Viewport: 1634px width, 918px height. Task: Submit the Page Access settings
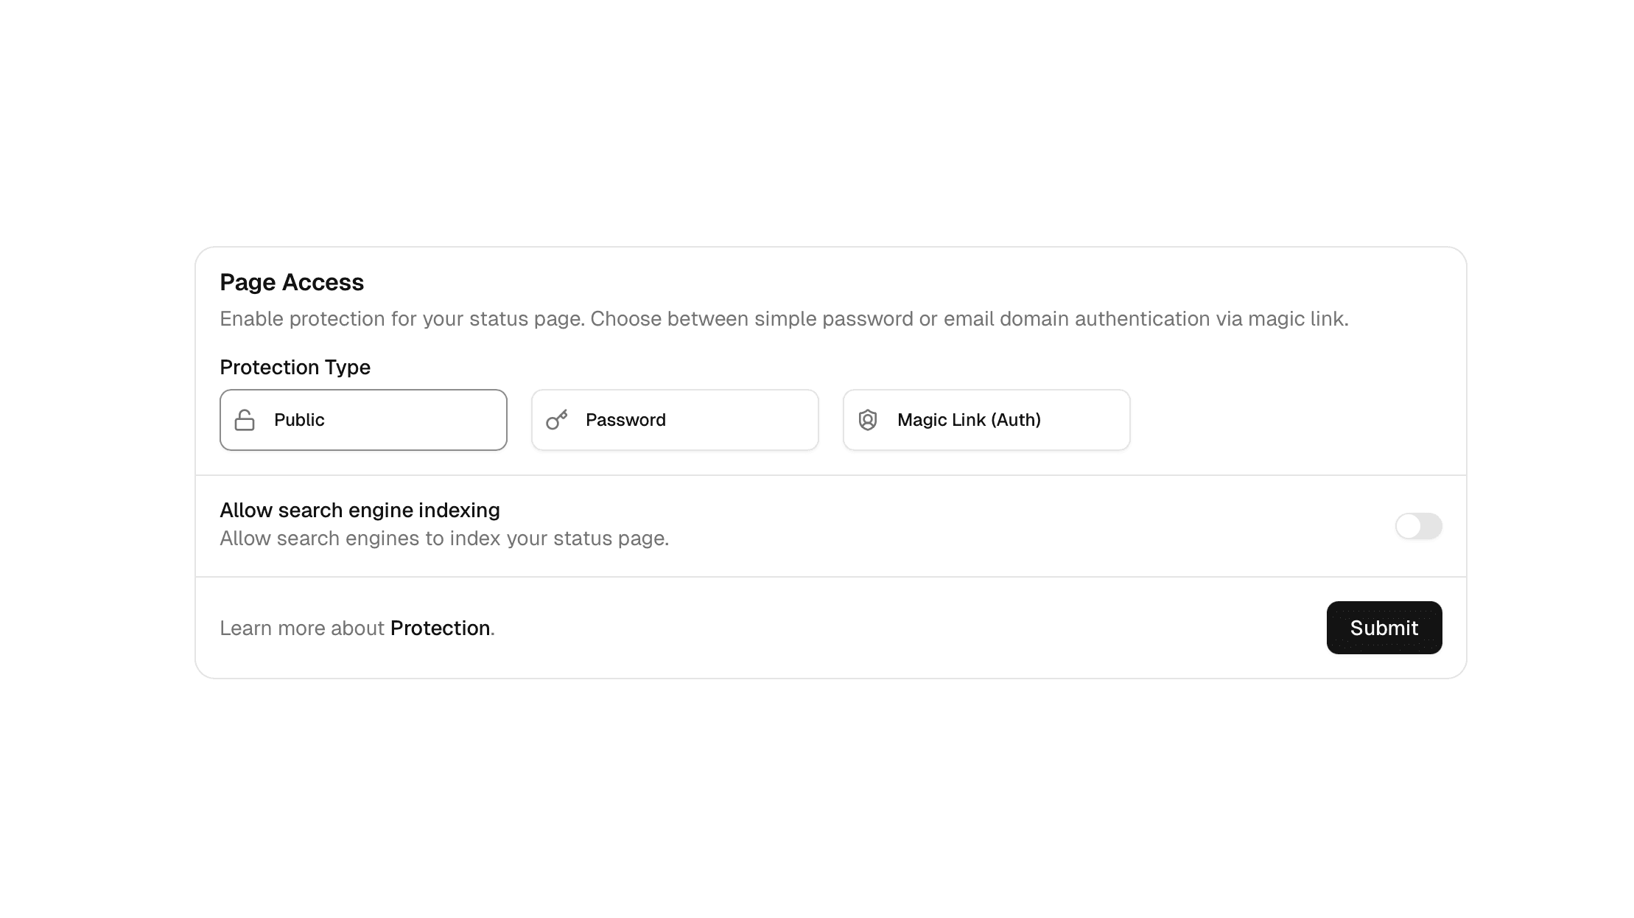coord(1384,628)
